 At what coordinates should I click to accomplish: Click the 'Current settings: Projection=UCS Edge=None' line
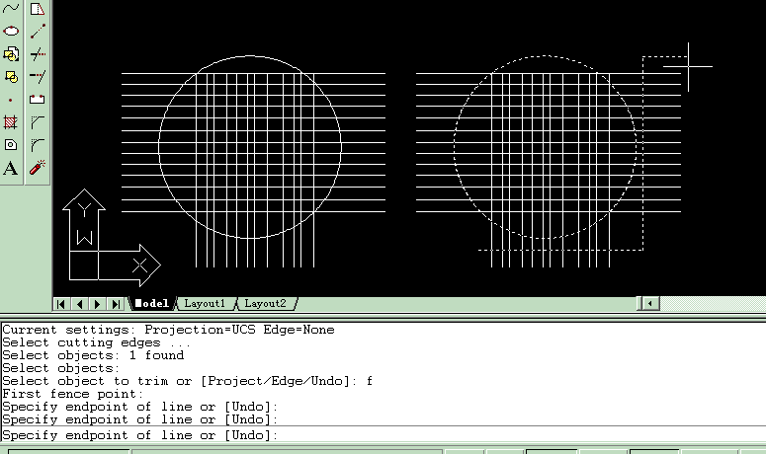click(168, 330)
